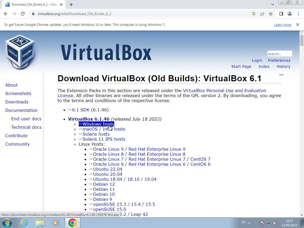This screenshot has height=228, width=304.
Task: Open File Explorer from taskbar
Action: click(40, 223)
